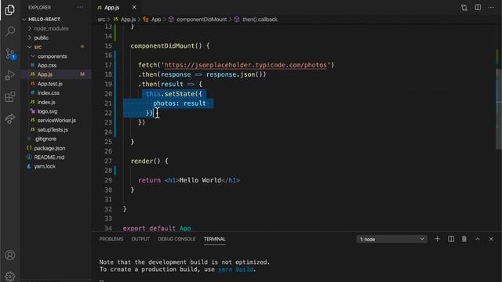Screen dimensions: 502x282
Task: Expand the public folder
Action: pos(41,38)
